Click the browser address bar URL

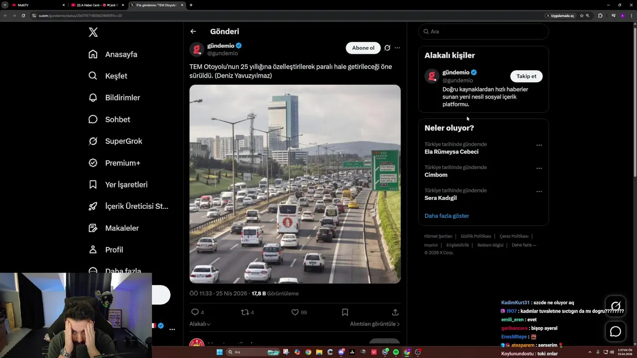(x=80, y=15)
